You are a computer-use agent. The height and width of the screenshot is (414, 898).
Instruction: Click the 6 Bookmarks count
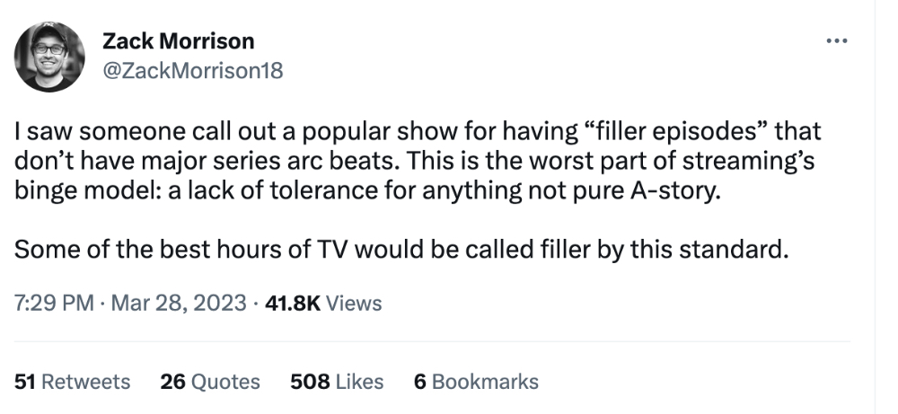pos(476,382)
